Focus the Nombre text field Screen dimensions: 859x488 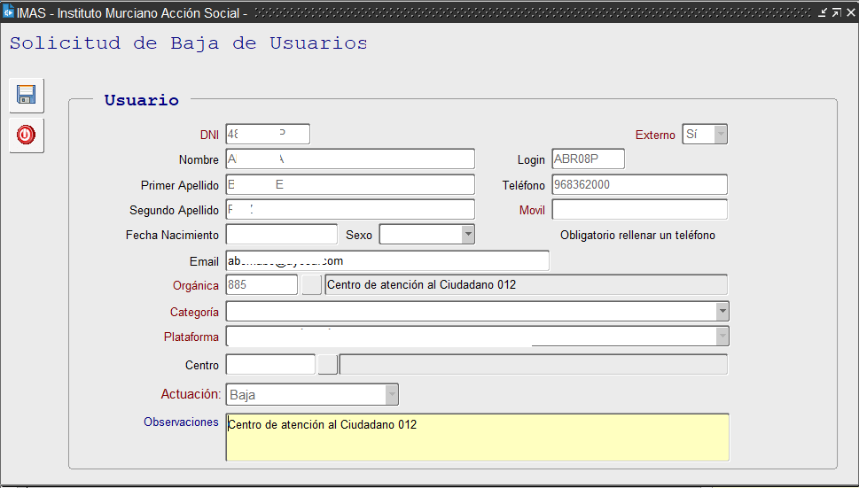point(350,159)
